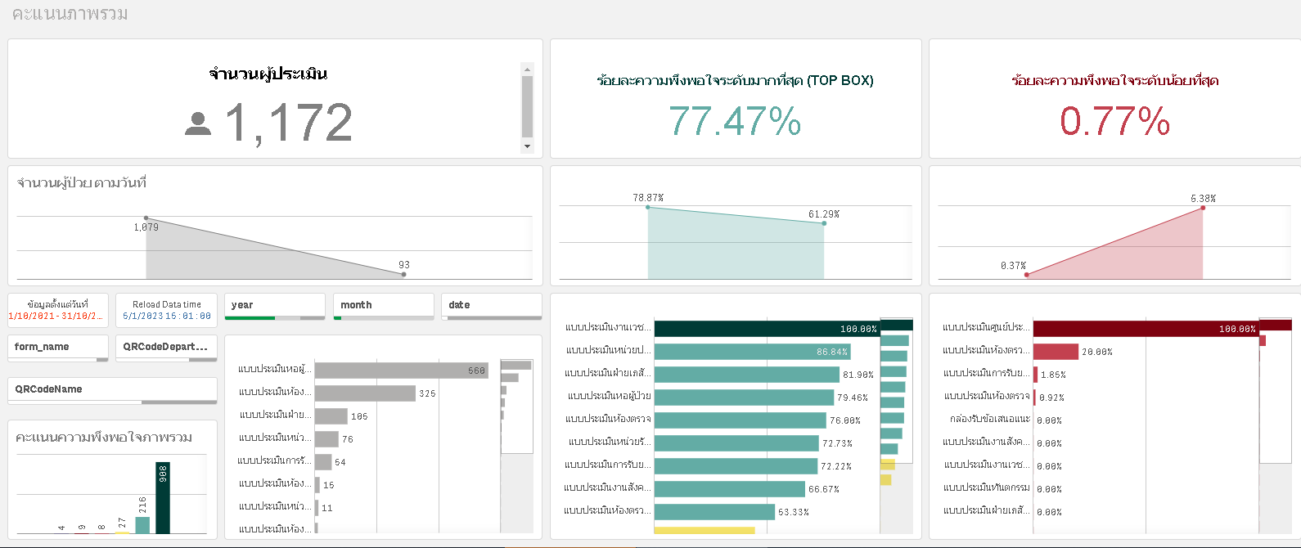The height and width of the screenshot is (548, 1301).
Task: Click the Reload Data time box
Action: [166, 310]
